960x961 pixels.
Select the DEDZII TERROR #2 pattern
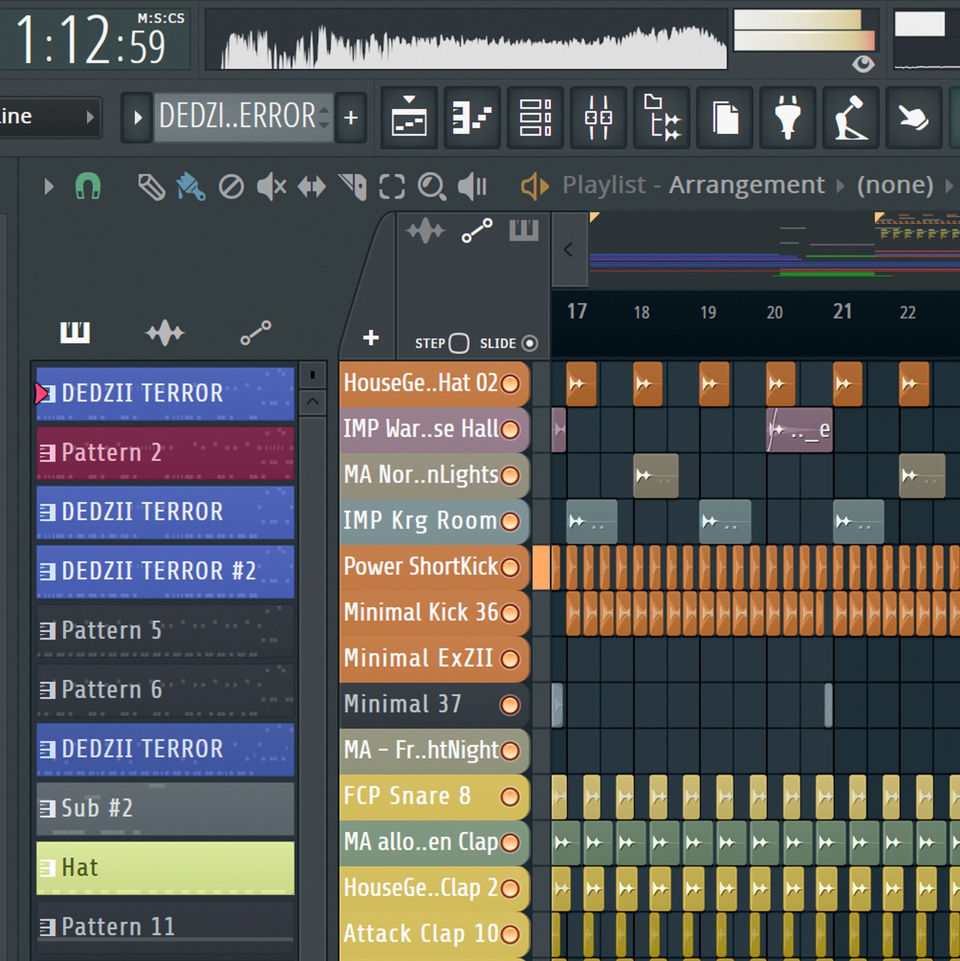point(166,571)
